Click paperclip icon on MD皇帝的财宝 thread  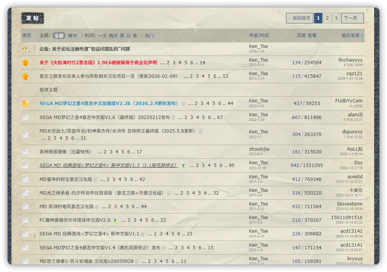[96, 179]
